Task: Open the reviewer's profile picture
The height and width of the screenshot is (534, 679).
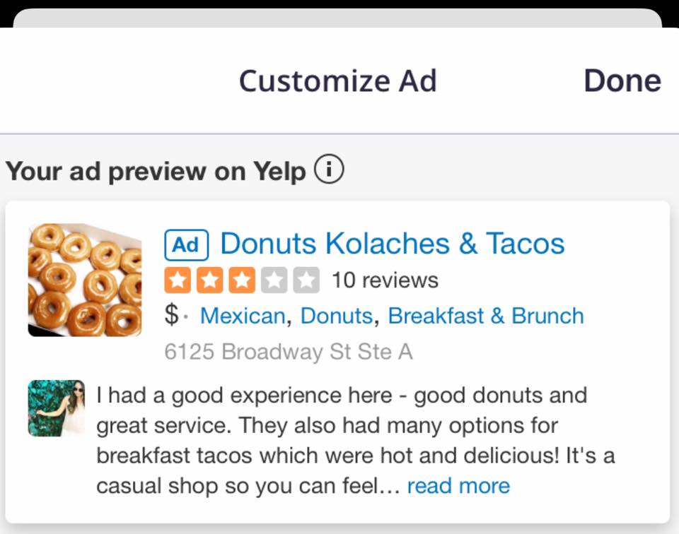Action: pyautogui.click(x=57, y=408)
